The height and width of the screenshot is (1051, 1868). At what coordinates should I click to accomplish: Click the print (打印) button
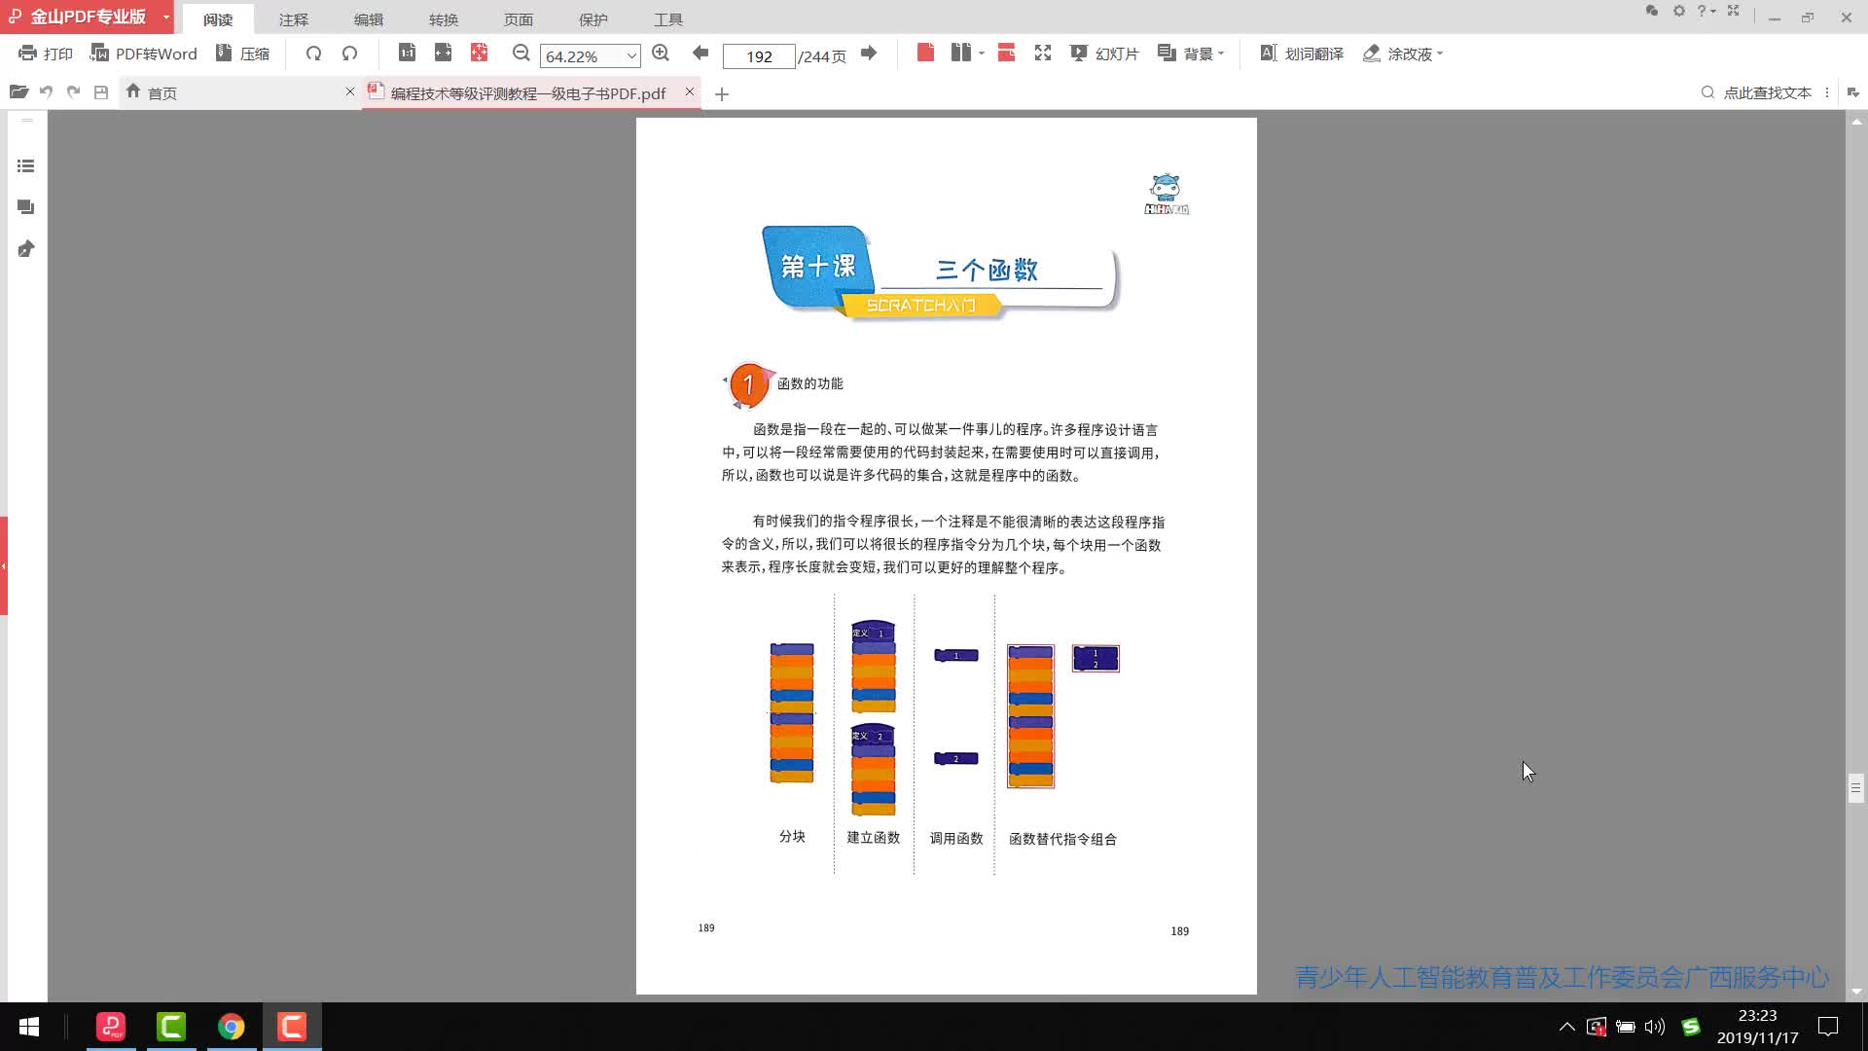click(x=45, y=54)
